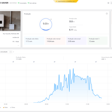Go to next day with the arrow chevron
This screenshot has width=112, height=112.
point(13,52)
